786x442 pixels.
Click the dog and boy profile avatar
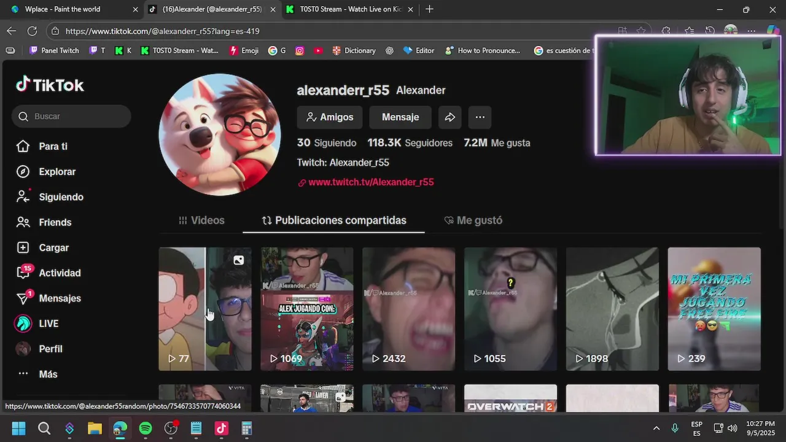220,135
